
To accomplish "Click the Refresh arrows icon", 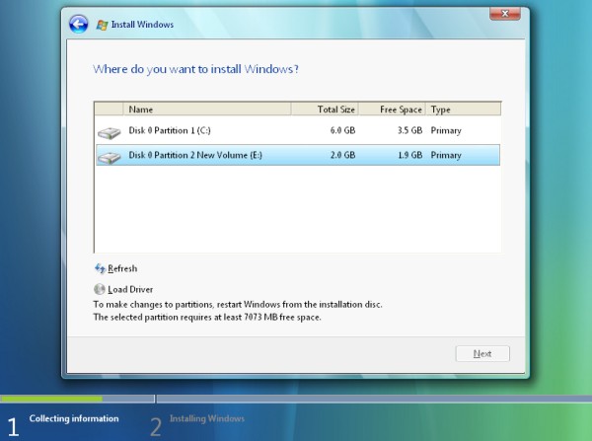I will (x=100, y=268).
